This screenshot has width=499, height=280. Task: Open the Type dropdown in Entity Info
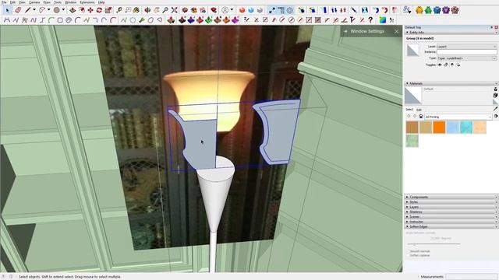pyautogui.click(x=466, y=58)
